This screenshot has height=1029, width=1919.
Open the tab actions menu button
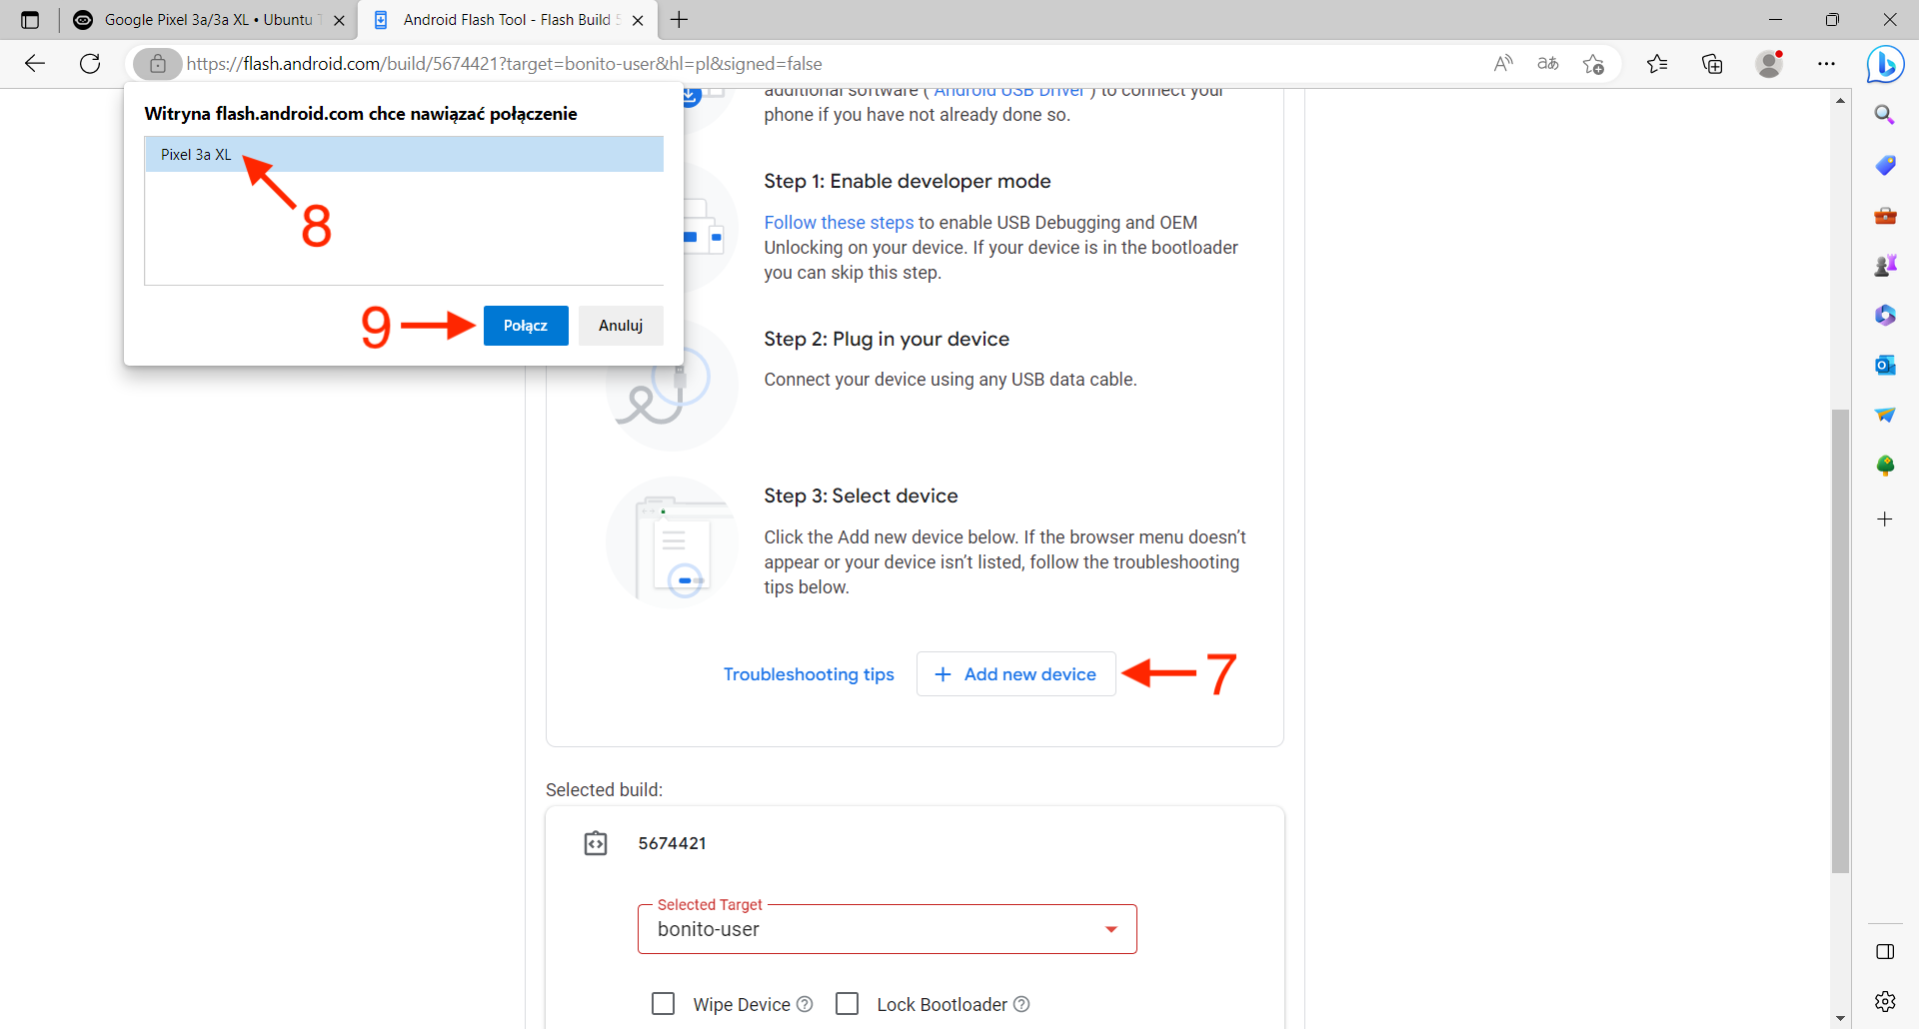[30, 20]
